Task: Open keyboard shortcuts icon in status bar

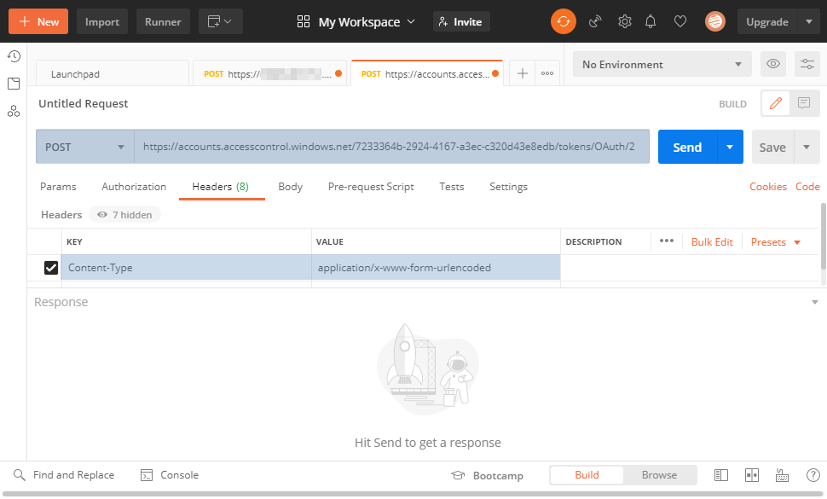Action: coord(782,475)
